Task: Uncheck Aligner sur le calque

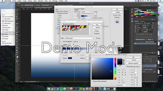Action: click(93, 18)
